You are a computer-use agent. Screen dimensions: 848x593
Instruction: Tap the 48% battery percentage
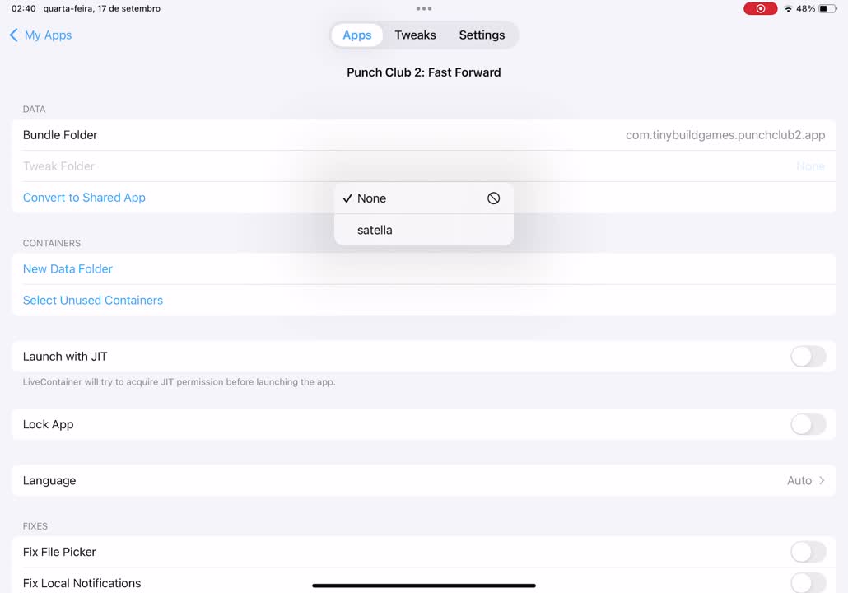pyautogui.click(x=805, y=9)
